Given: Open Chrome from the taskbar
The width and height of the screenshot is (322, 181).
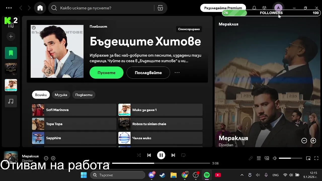Looking at the screenshot, I should pyautogui.click(x=185, y=175).
